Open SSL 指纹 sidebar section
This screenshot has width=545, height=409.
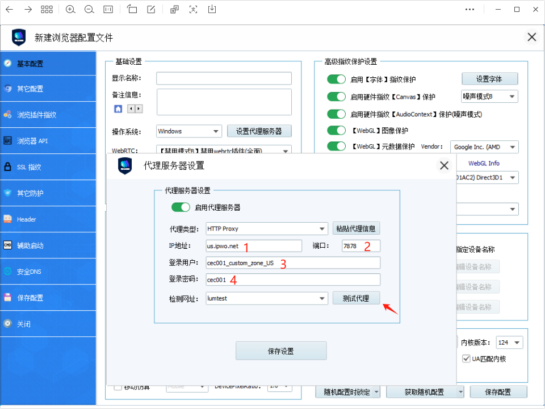[48, 167]
